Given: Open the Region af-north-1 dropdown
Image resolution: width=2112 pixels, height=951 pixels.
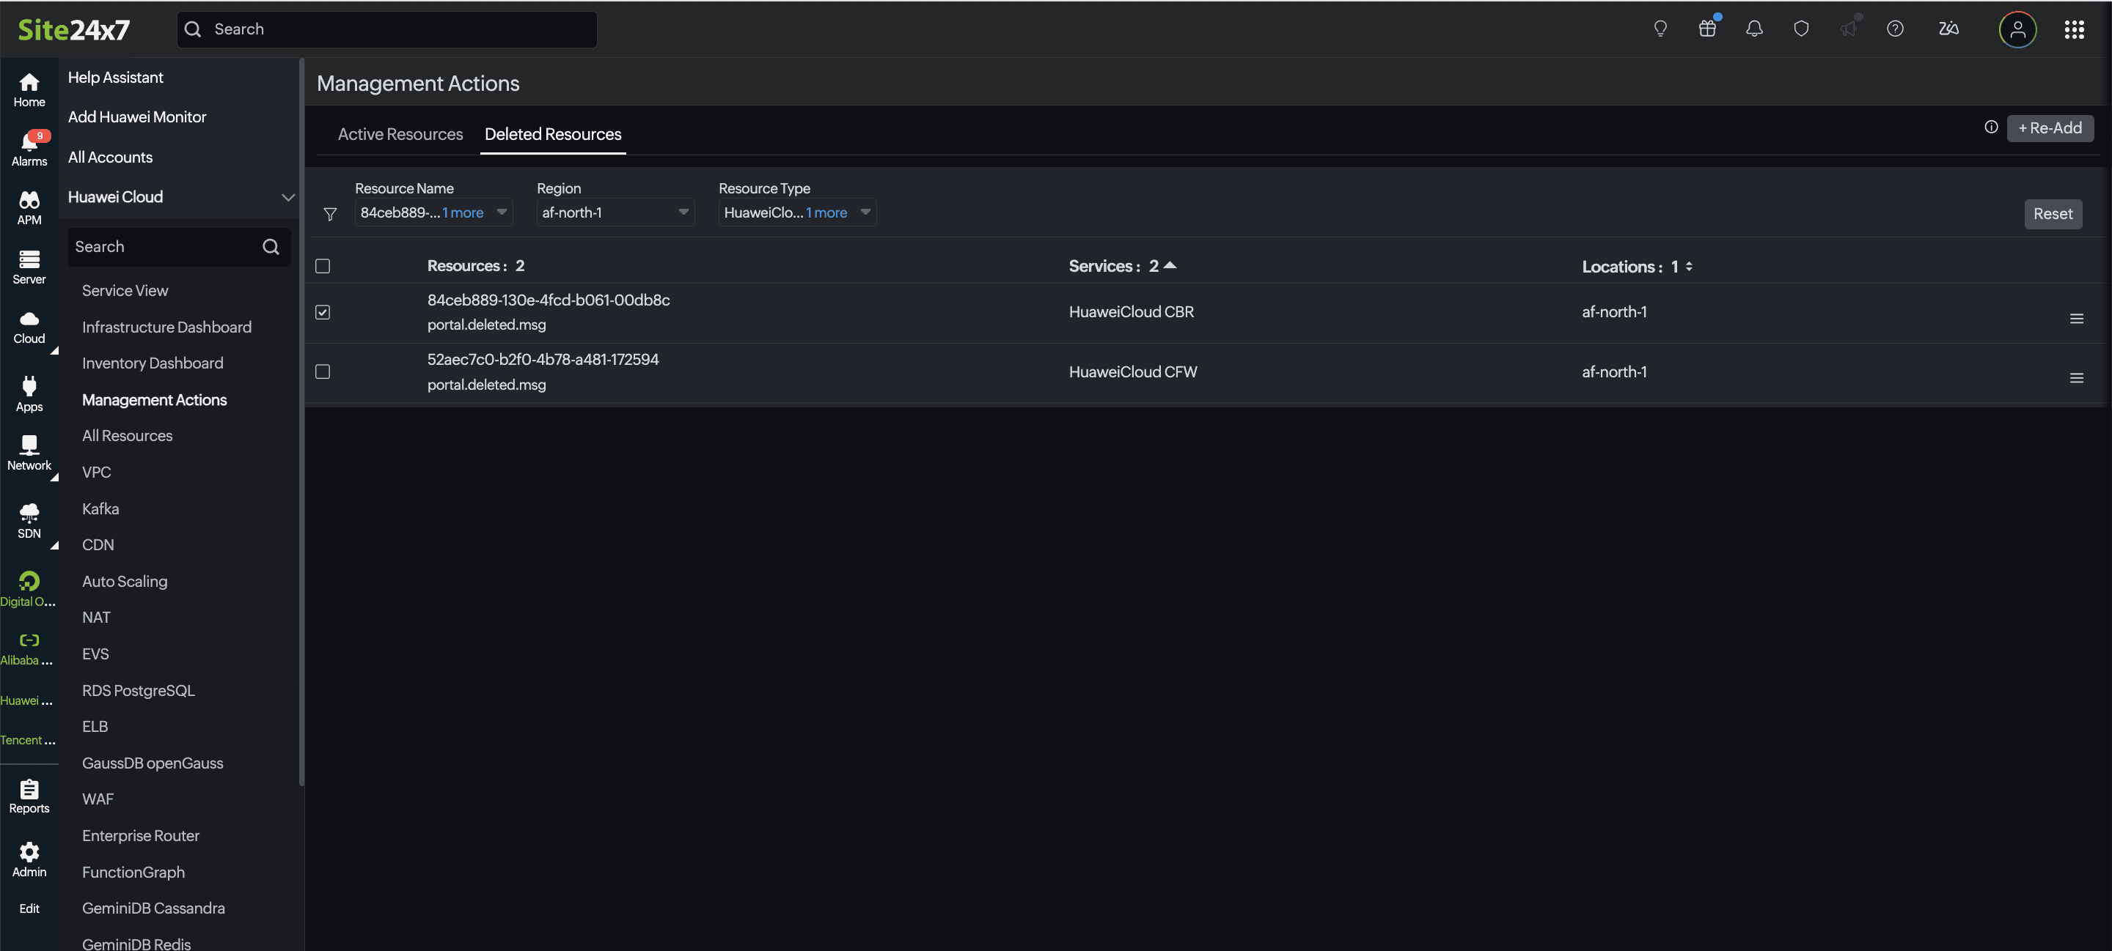Looking at the screenshot, I should pyautogui.click(x=615, y=213).
